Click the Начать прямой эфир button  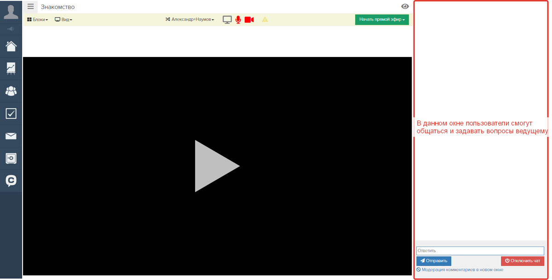click(x=382, y=20)
